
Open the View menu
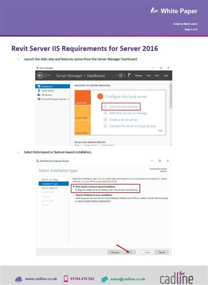click(157, 76)
